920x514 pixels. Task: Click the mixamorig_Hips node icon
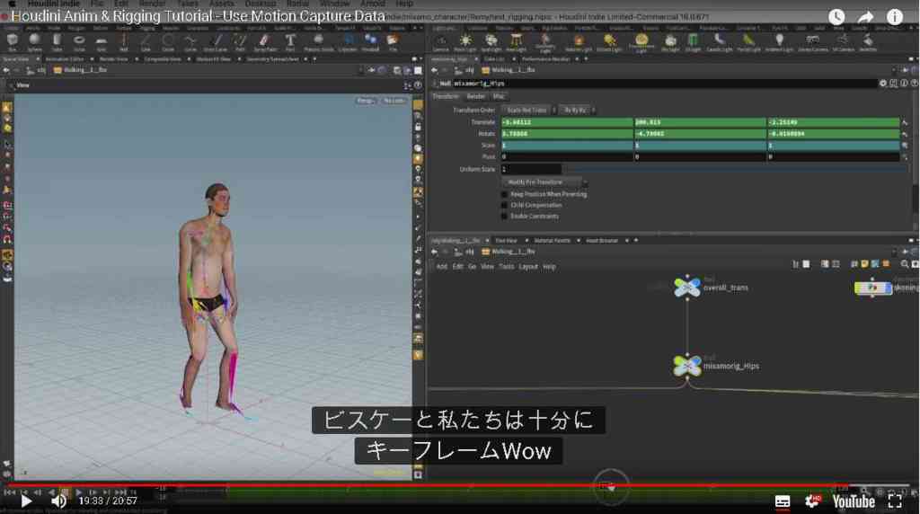pos(687,366)
